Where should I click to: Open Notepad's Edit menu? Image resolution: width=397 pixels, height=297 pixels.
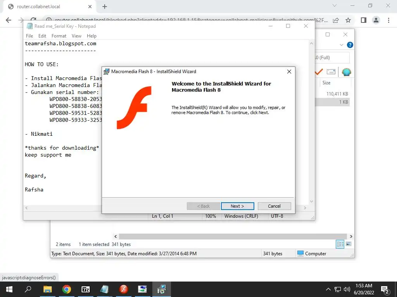[x=42, y=36]
